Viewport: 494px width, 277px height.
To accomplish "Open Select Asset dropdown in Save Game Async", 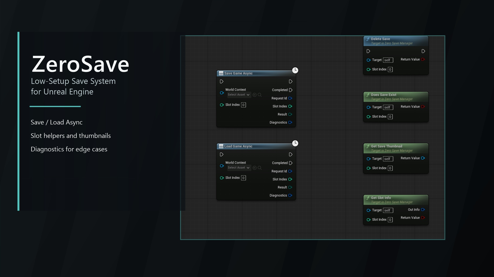I will tap(239, 95).
